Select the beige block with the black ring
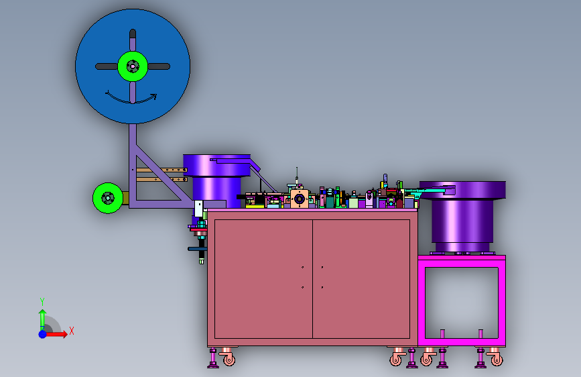Viewport: 581px width, 377px height. click(300, 199)
